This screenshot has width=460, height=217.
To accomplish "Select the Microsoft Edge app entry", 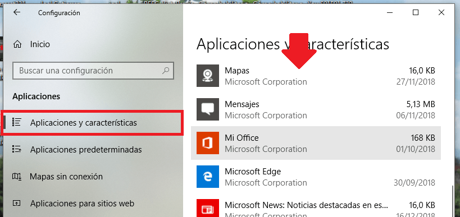I will click(x=316, y=177).
